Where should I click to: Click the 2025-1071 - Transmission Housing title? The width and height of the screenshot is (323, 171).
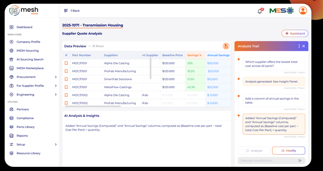tap(92, 25)
